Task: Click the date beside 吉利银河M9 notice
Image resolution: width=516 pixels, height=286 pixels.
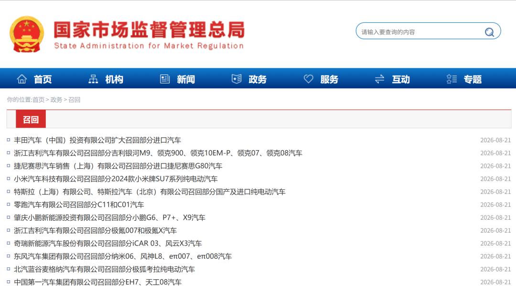Action: [x=495, y=153]
